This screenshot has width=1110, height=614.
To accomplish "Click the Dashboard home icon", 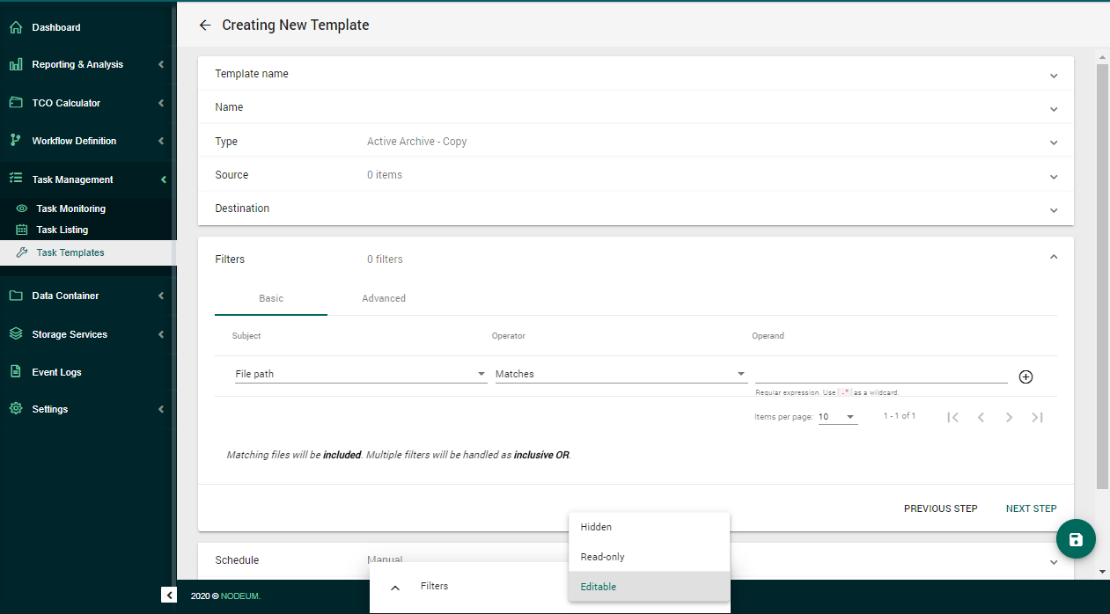I will point(16,27).
